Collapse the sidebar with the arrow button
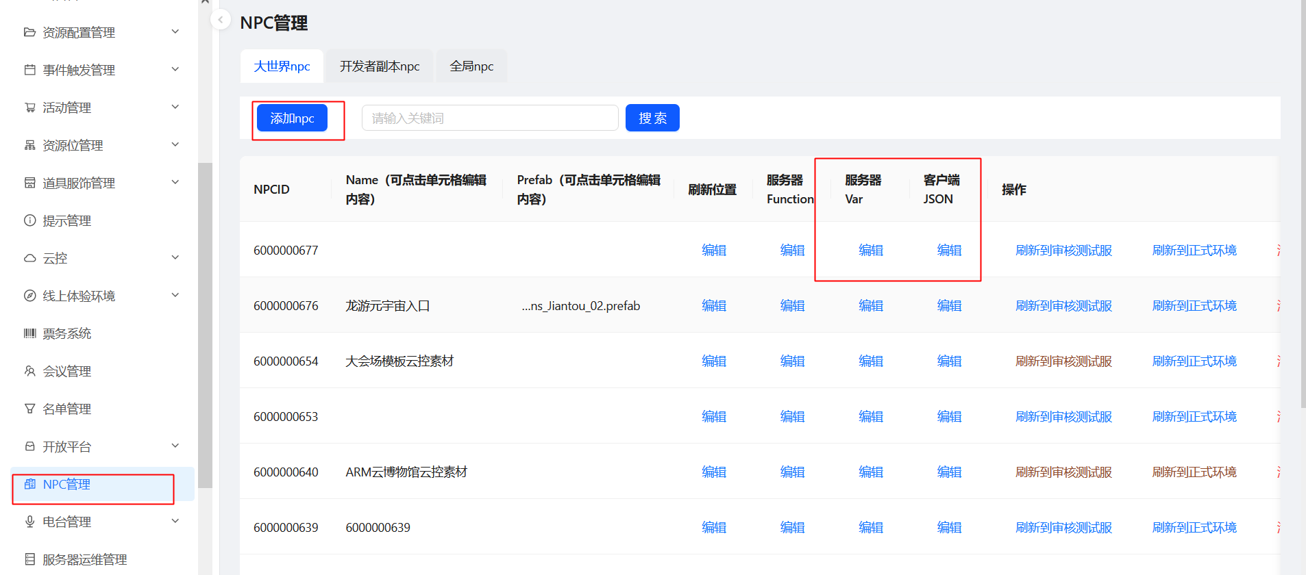 pos(221,20)
